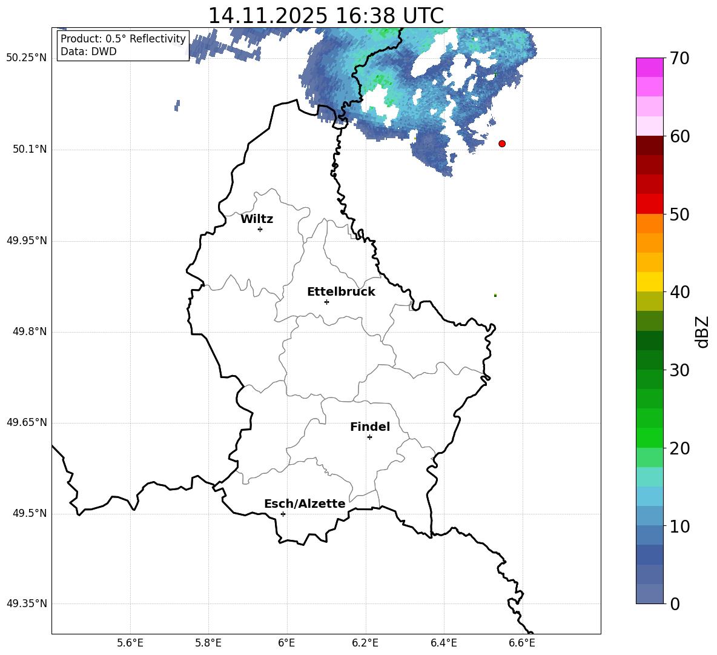Click the "Product: 0.5° Reflectivity" text
This screenshot has height=655, width=717.
coord(123,38)
